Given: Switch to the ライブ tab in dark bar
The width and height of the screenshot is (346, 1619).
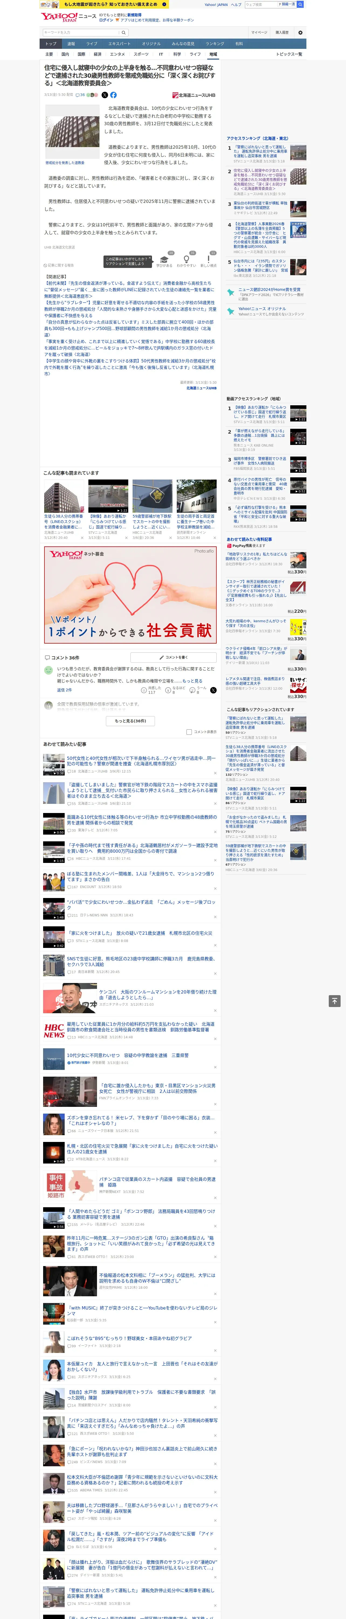Looking at the screenshot, I should point(92,44).
